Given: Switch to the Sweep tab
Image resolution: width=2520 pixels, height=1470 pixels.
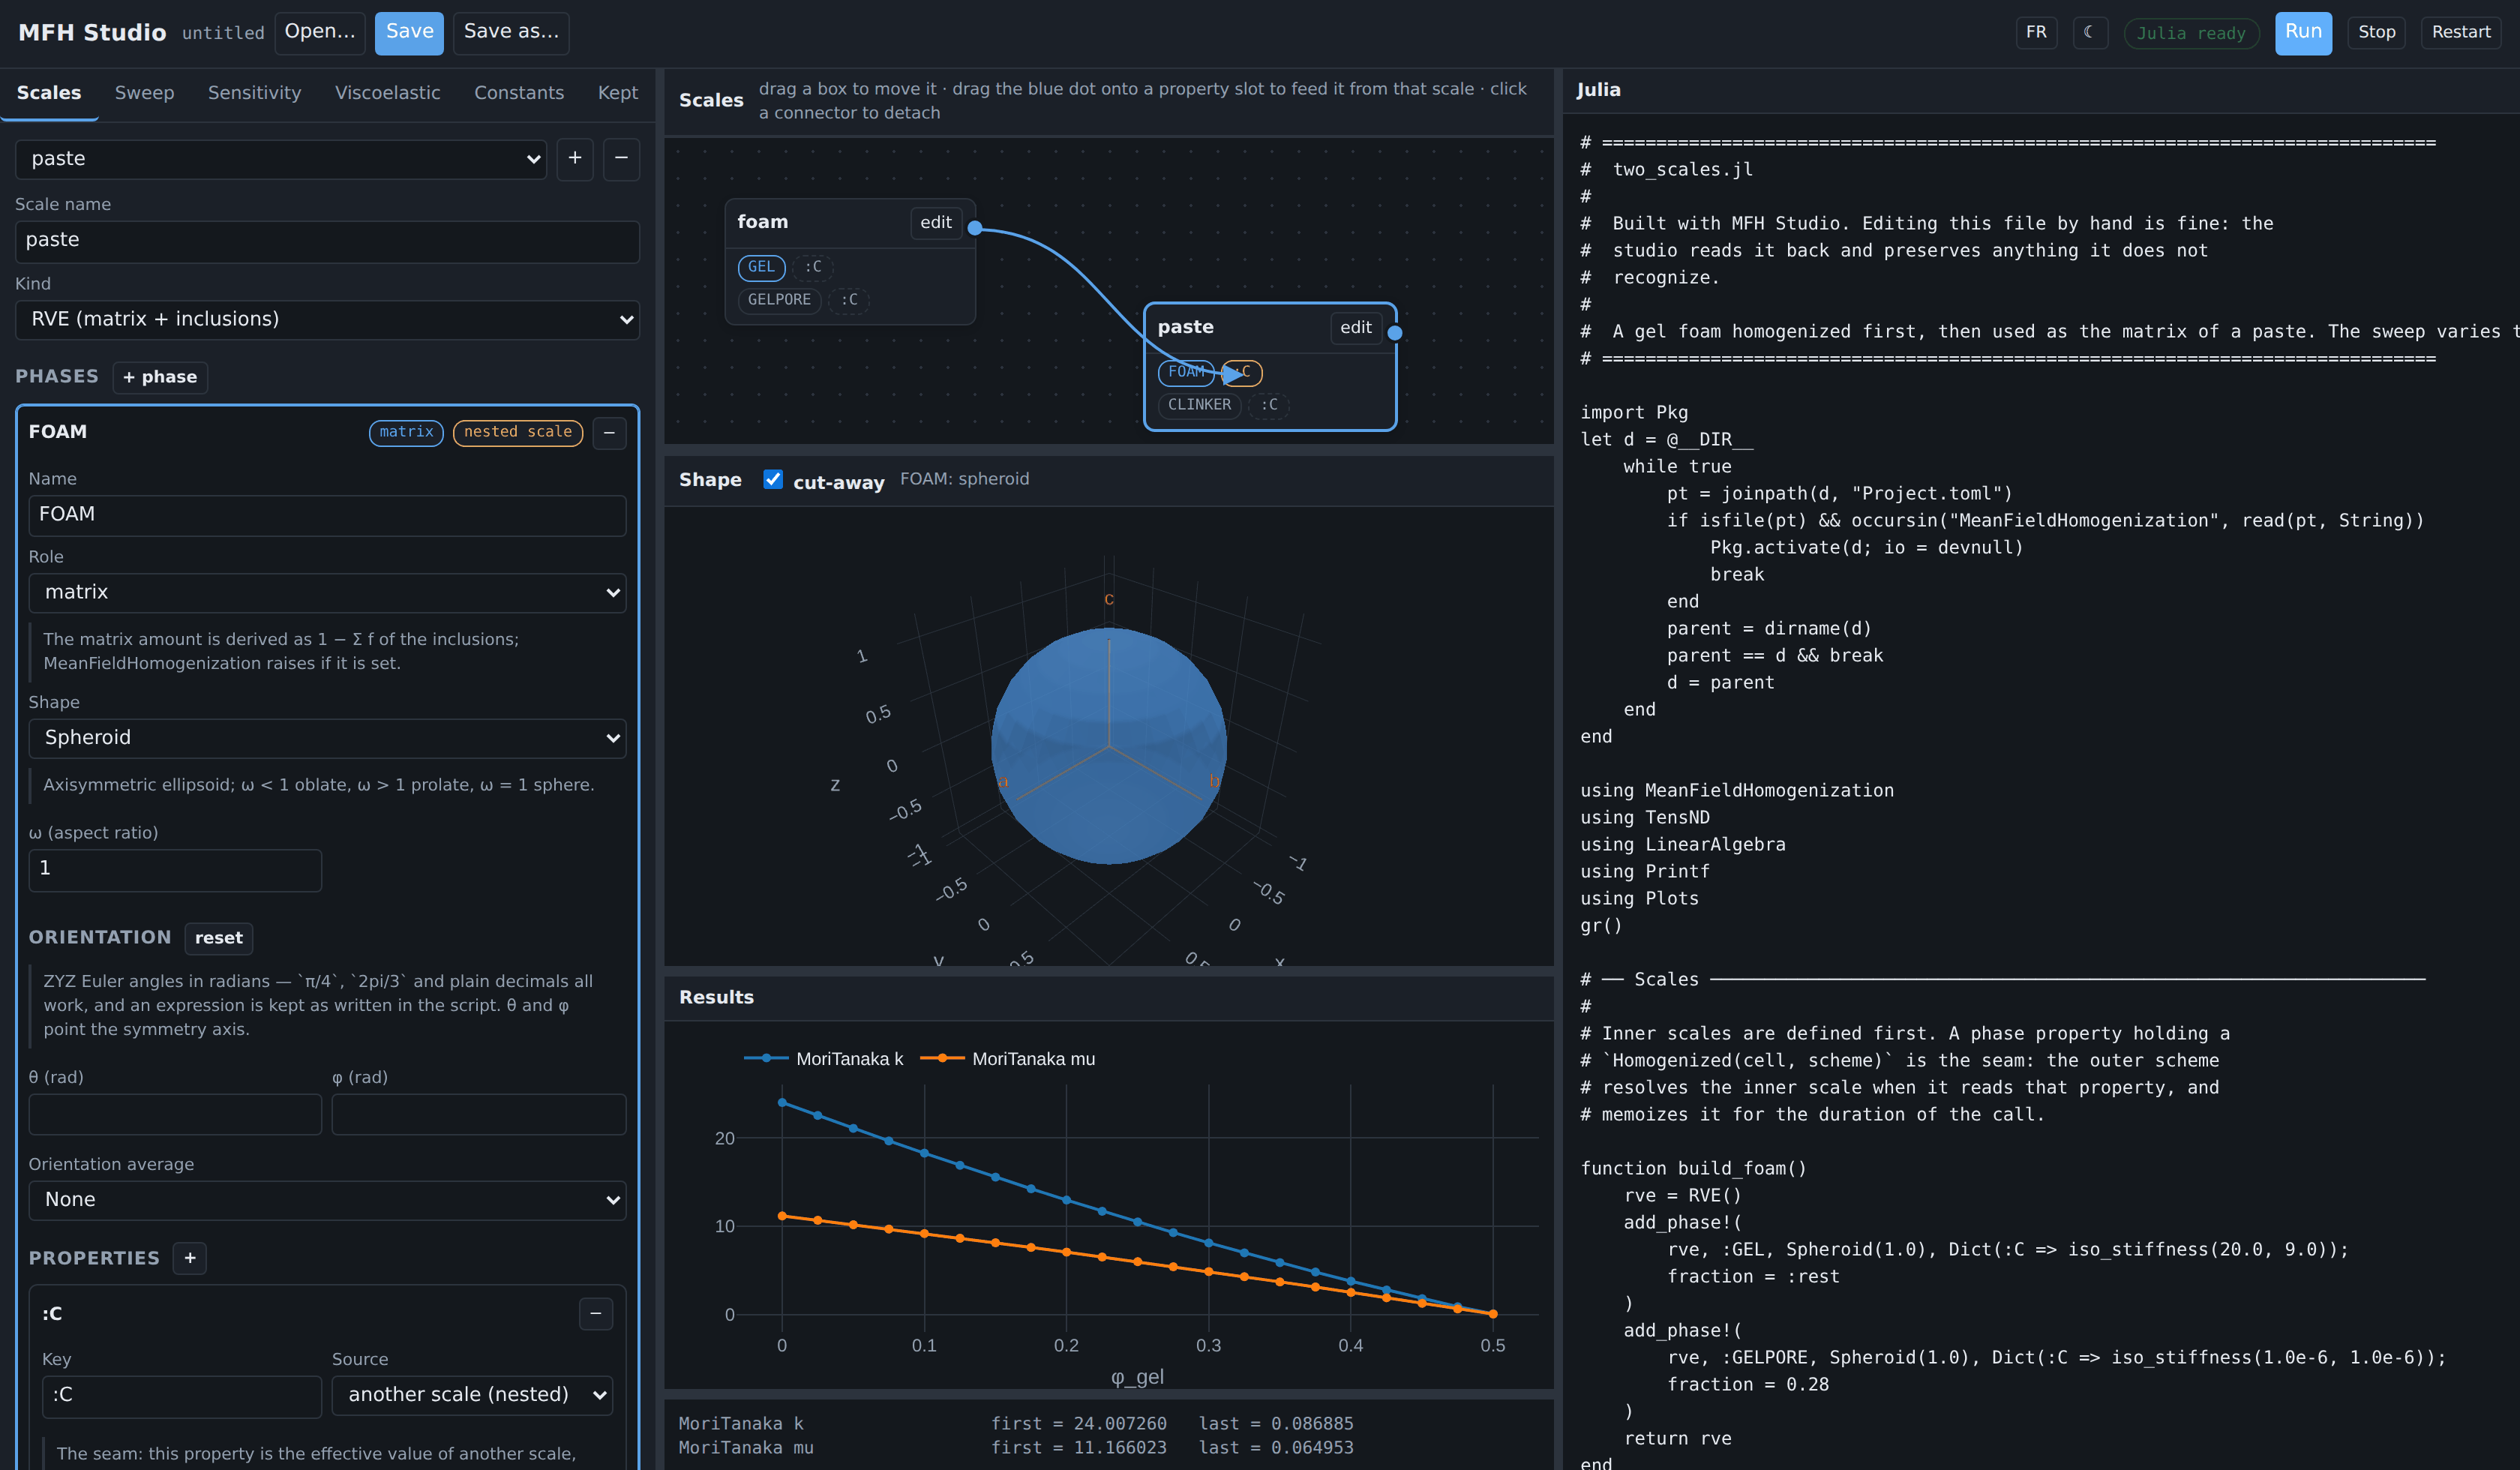Looking at the screenshot, I should 144,93.
